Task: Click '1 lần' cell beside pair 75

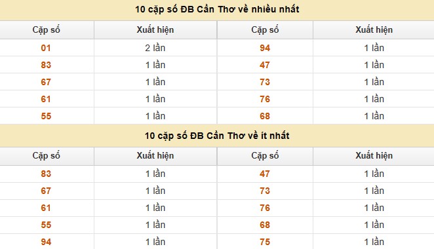Action: click(x=374, y=242)
